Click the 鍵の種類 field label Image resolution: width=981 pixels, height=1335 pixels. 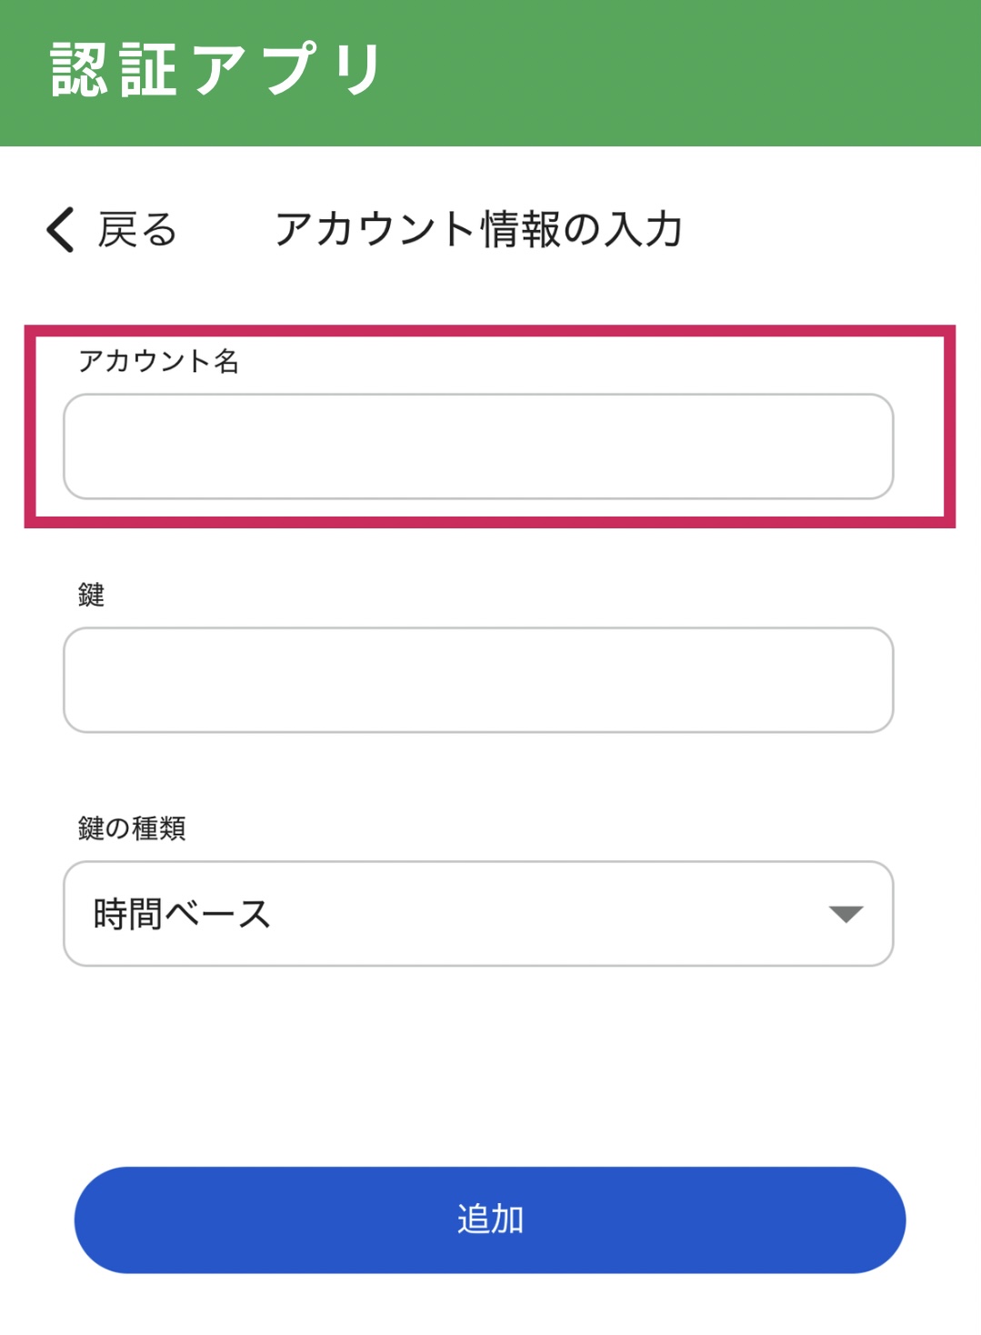(132, 828)
